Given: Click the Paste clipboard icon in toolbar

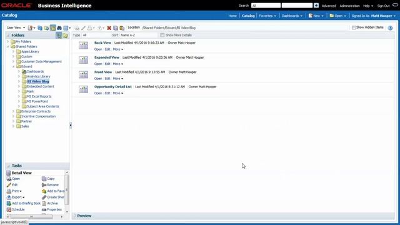Looking at the screenshot, I should tap(122, 27).
